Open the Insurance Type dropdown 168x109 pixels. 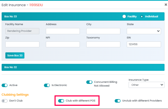tap(146, 85)
